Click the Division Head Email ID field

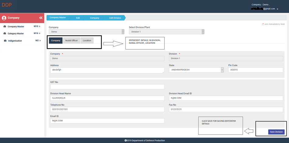coord(228,98)
